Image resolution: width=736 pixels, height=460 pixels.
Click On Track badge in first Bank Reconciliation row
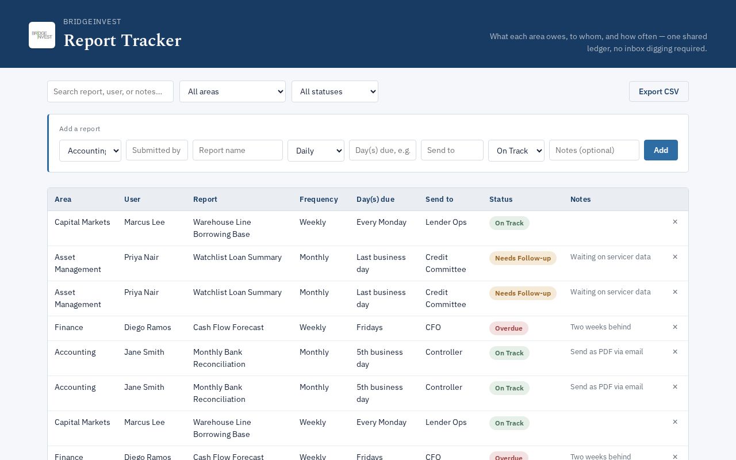pyautogui.click(x=509, y=353)
